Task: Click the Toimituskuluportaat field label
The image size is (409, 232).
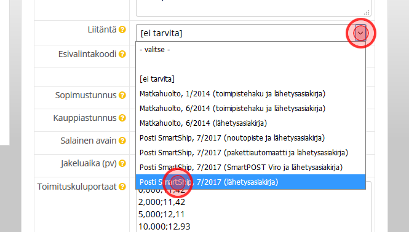Action: 77,187
